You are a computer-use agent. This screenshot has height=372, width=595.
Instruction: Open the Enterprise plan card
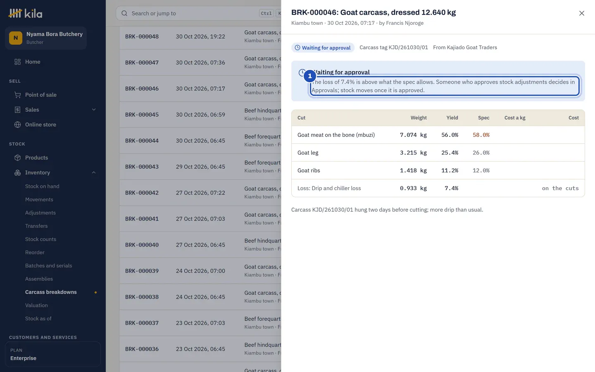point(53,354)
